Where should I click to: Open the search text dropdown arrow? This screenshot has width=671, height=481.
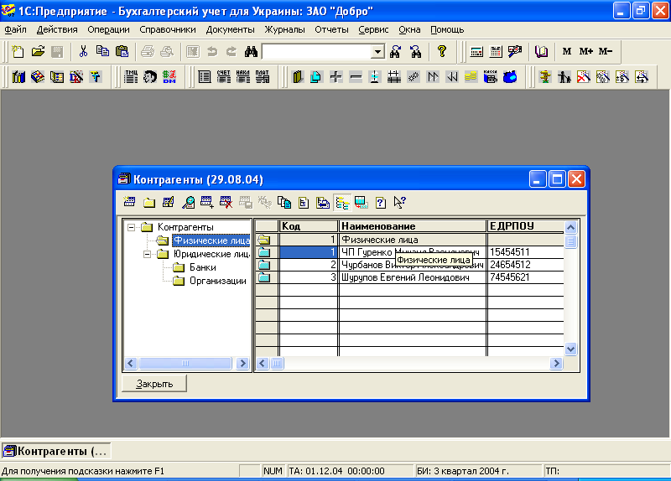point(377,52)
